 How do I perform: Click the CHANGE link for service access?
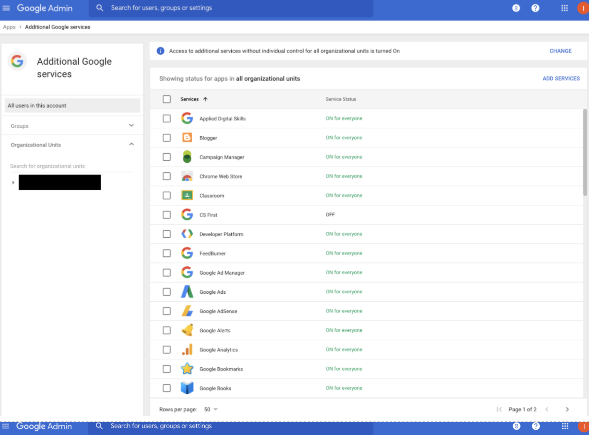tap(560, 51)
